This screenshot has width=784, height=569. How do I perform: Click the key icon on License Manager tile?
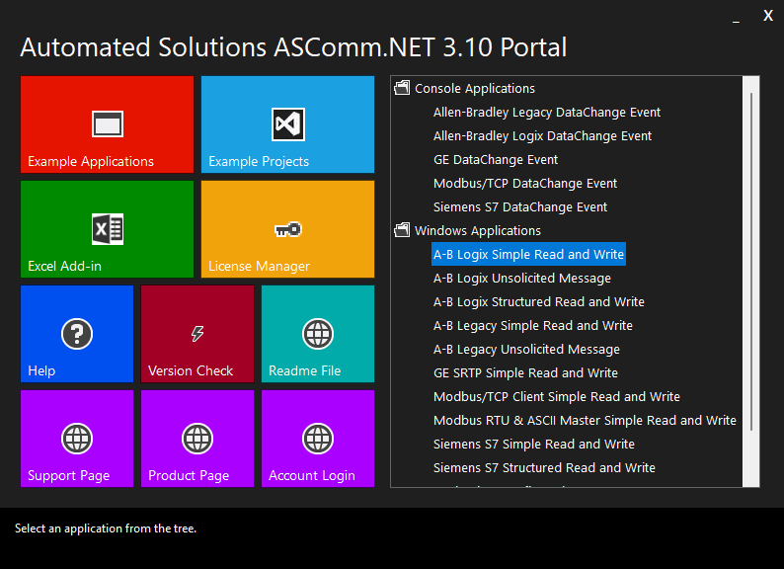288,229
